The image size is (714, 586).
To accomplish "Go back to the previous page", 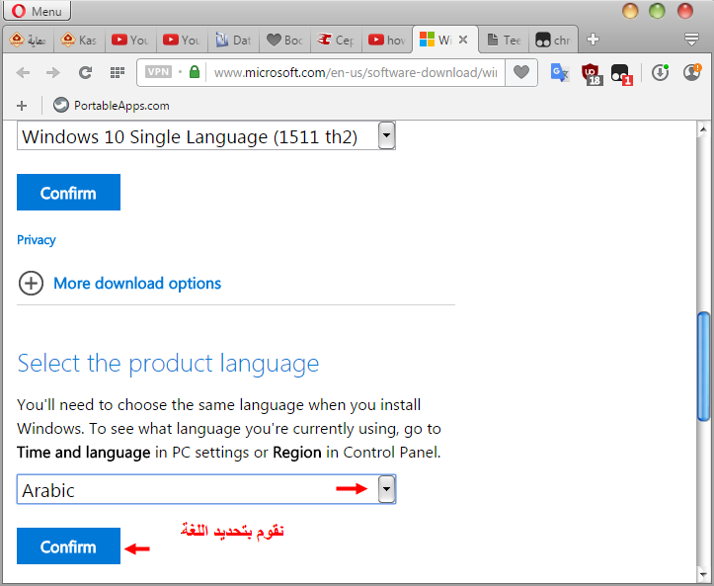I will point(23,72).
